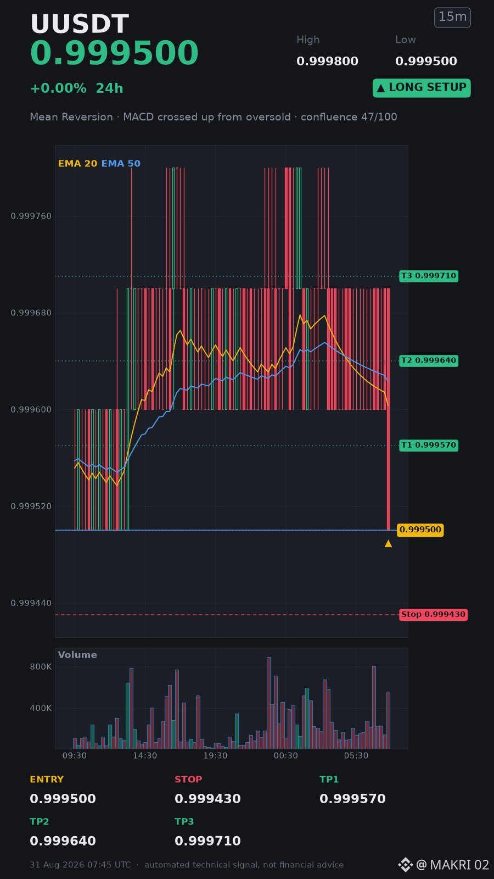Image resolution: width=494 pixels, height=879 pixels.
Task: Click the Mean Reversion strategy description
Action: tap(214, 117)
